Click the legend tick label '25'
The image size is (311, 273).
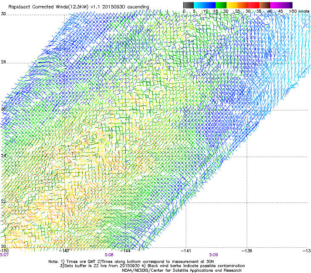pos(237,11)
